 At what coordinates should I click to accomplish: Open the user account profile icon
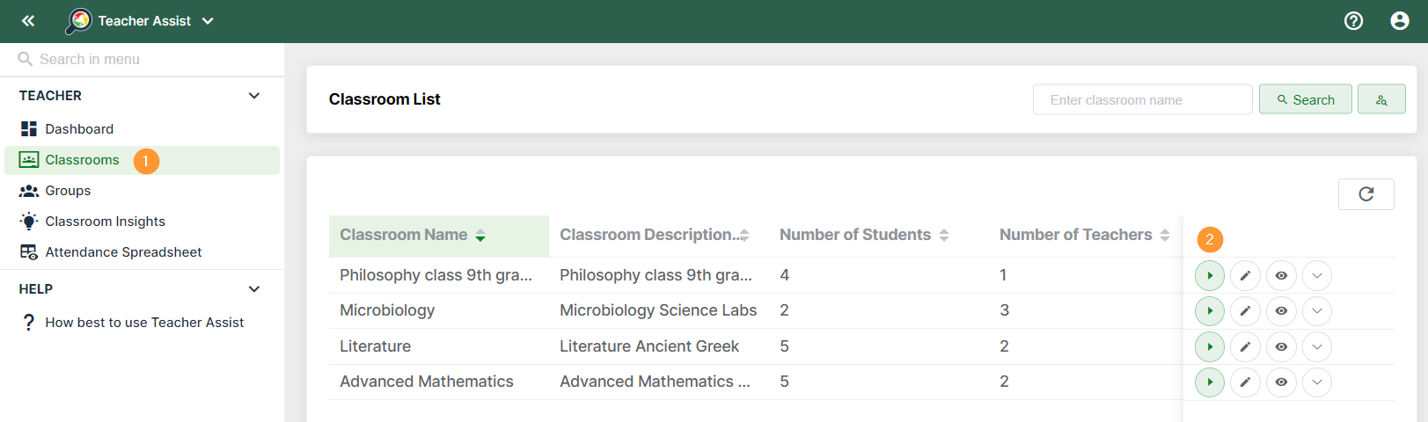point(1399,21)
